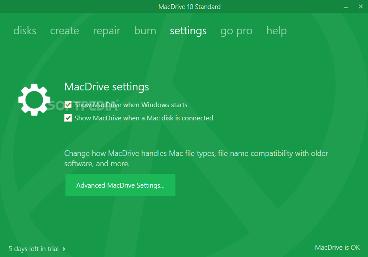The width and height of the screenshot is (368, 257).
Task: Go to the repair tab
Action: [107, 31]
